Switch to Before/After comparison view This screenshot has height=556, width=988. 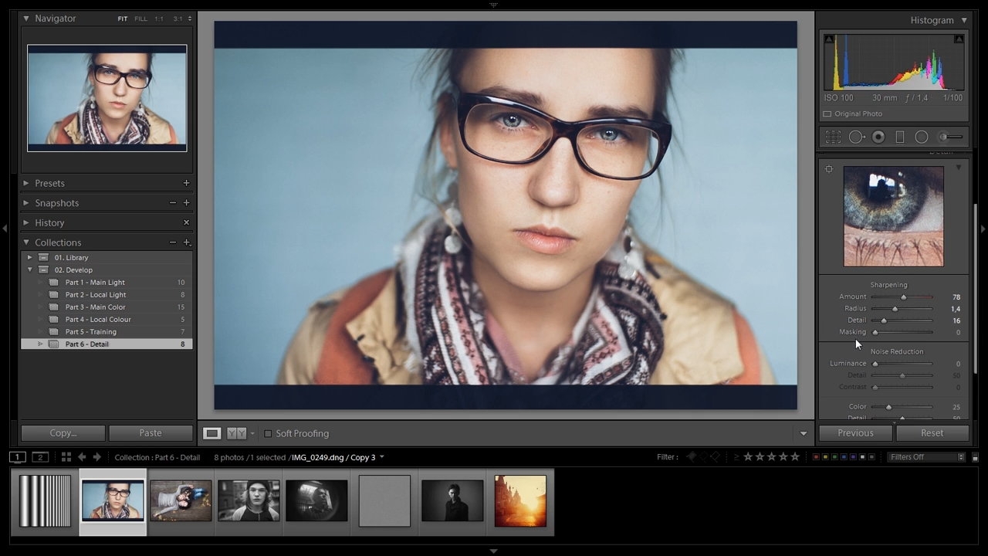pyautogui.click(x=236, y=433)
